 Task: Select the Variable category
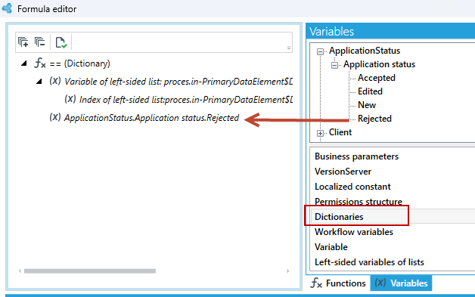coord(331,247)
